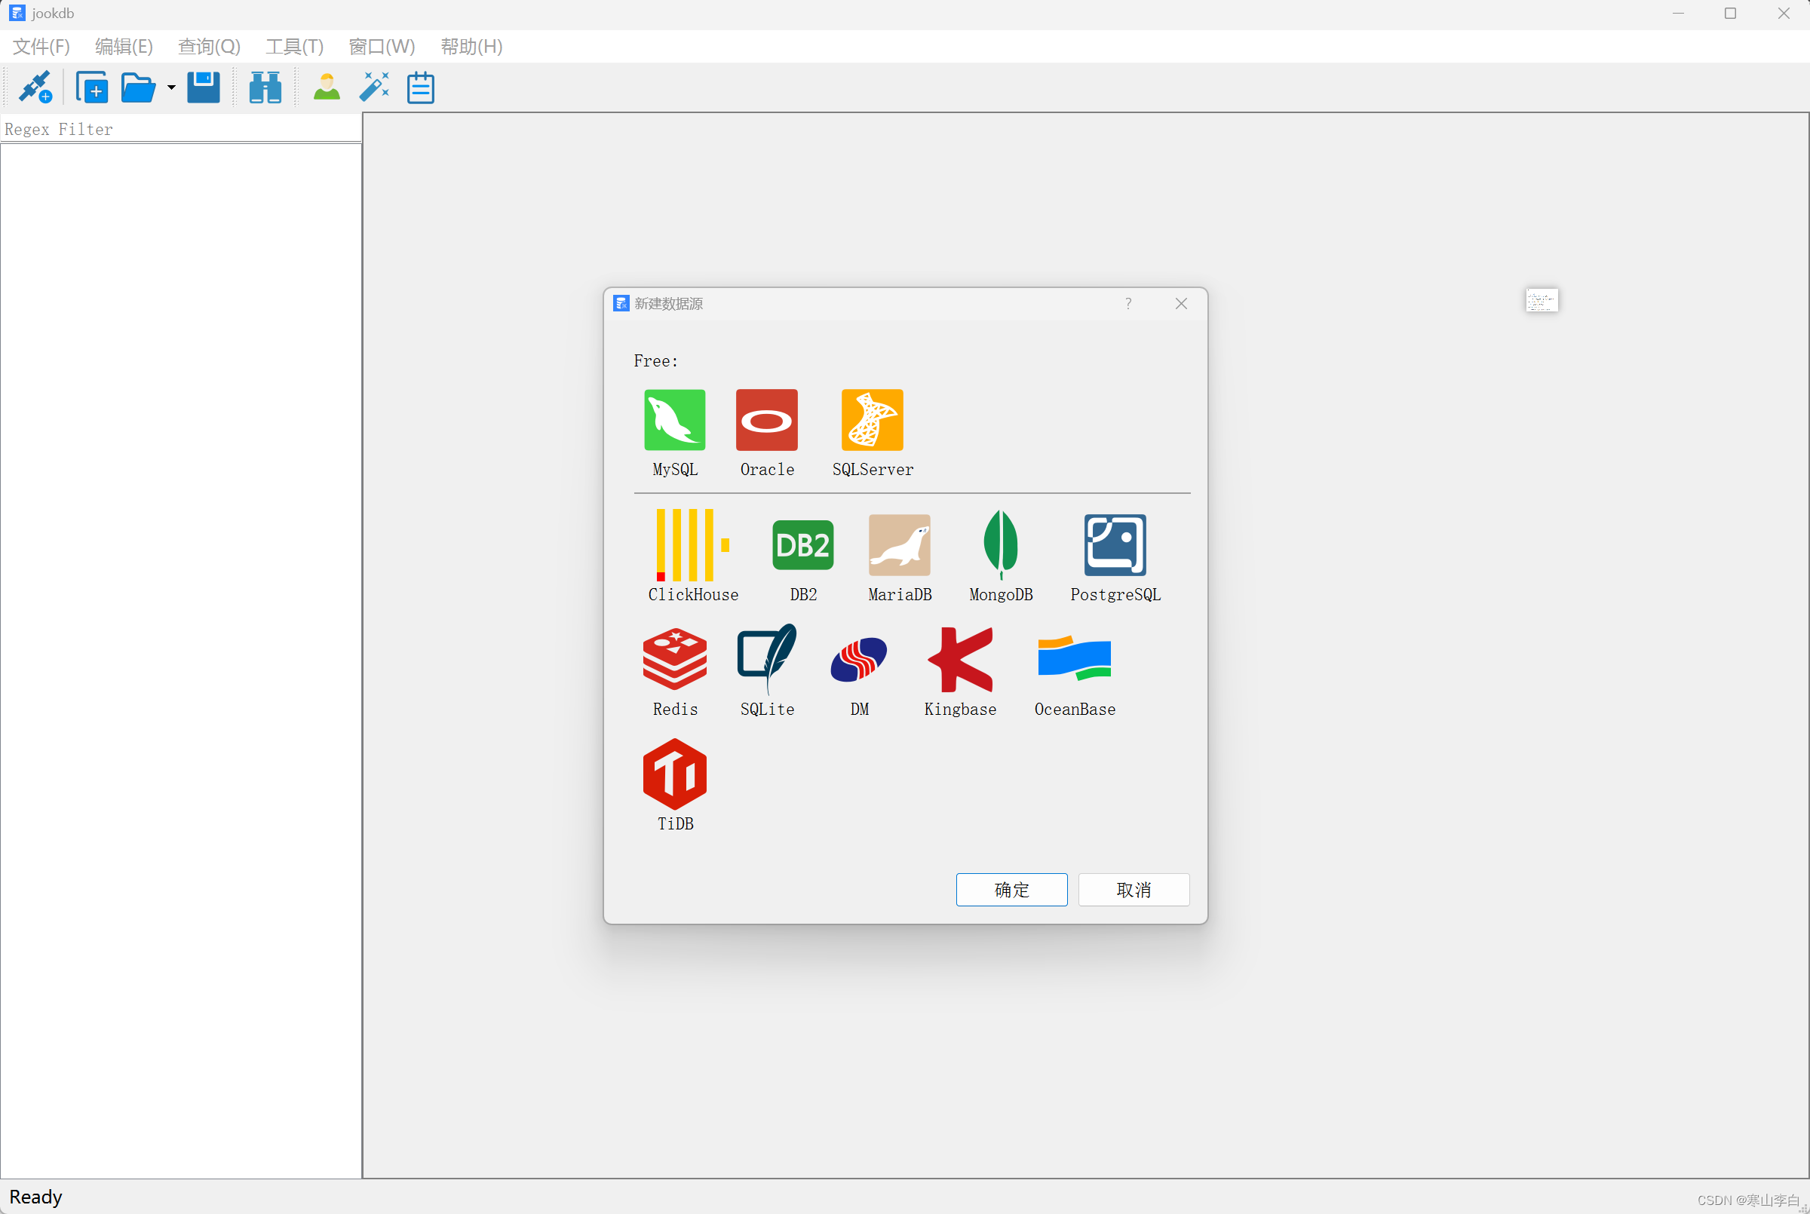Image resolution: width=1810 pixels, height=1214 pixels.
Task: Click the dialog help question mark
Action: click(x=1128, y=303)
